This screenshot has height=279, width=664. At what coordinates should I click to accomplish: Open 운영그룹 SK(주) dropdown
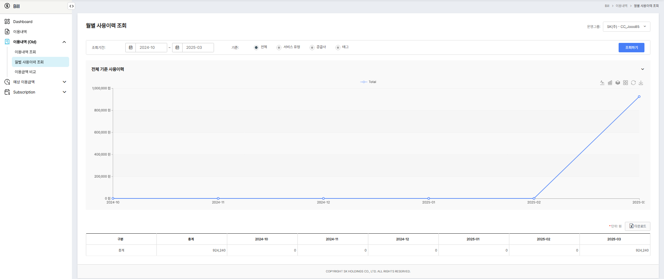point(626,27)
